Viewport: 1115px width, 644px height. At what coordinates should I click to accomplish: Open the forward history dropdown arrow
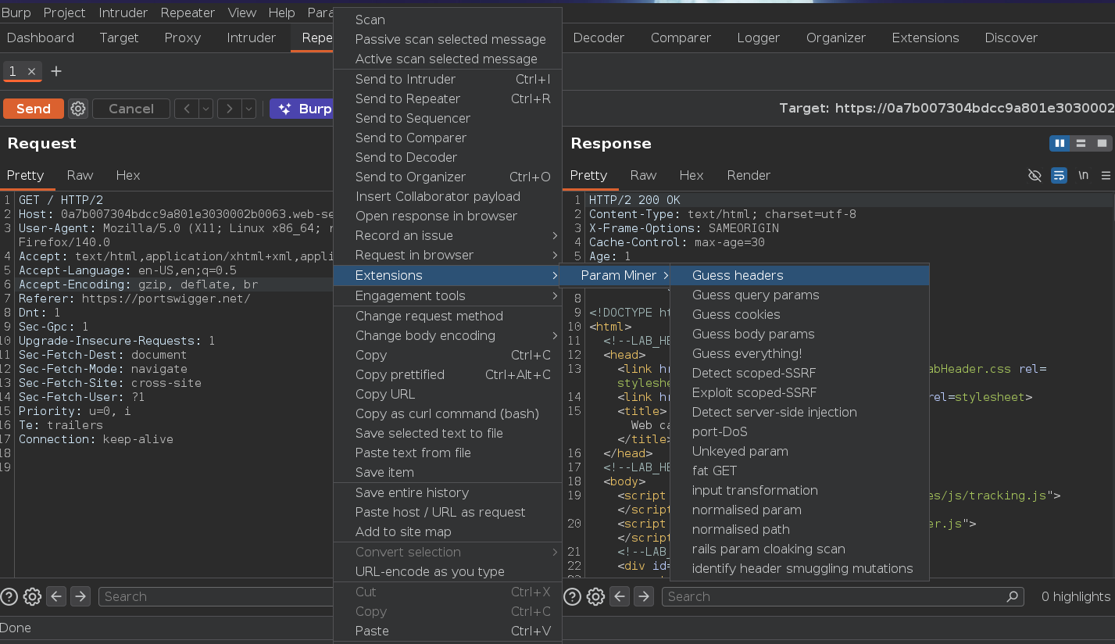[x=248, y=109]
